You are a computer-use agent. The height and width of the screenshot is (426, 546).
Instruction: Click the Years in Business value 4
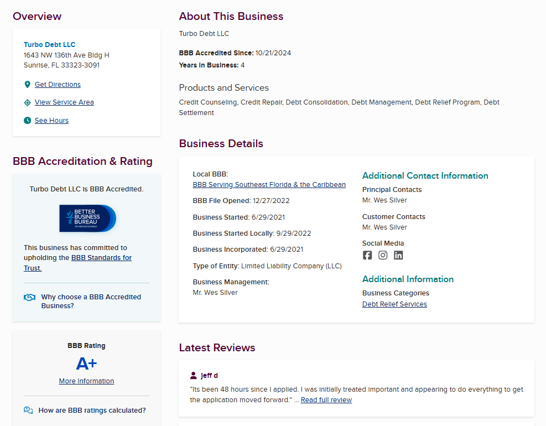coord(243,65)
